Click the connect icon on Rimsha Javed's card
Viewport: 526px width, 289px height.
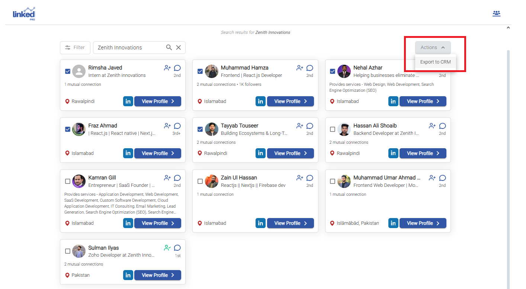click(x=167, y=68)
